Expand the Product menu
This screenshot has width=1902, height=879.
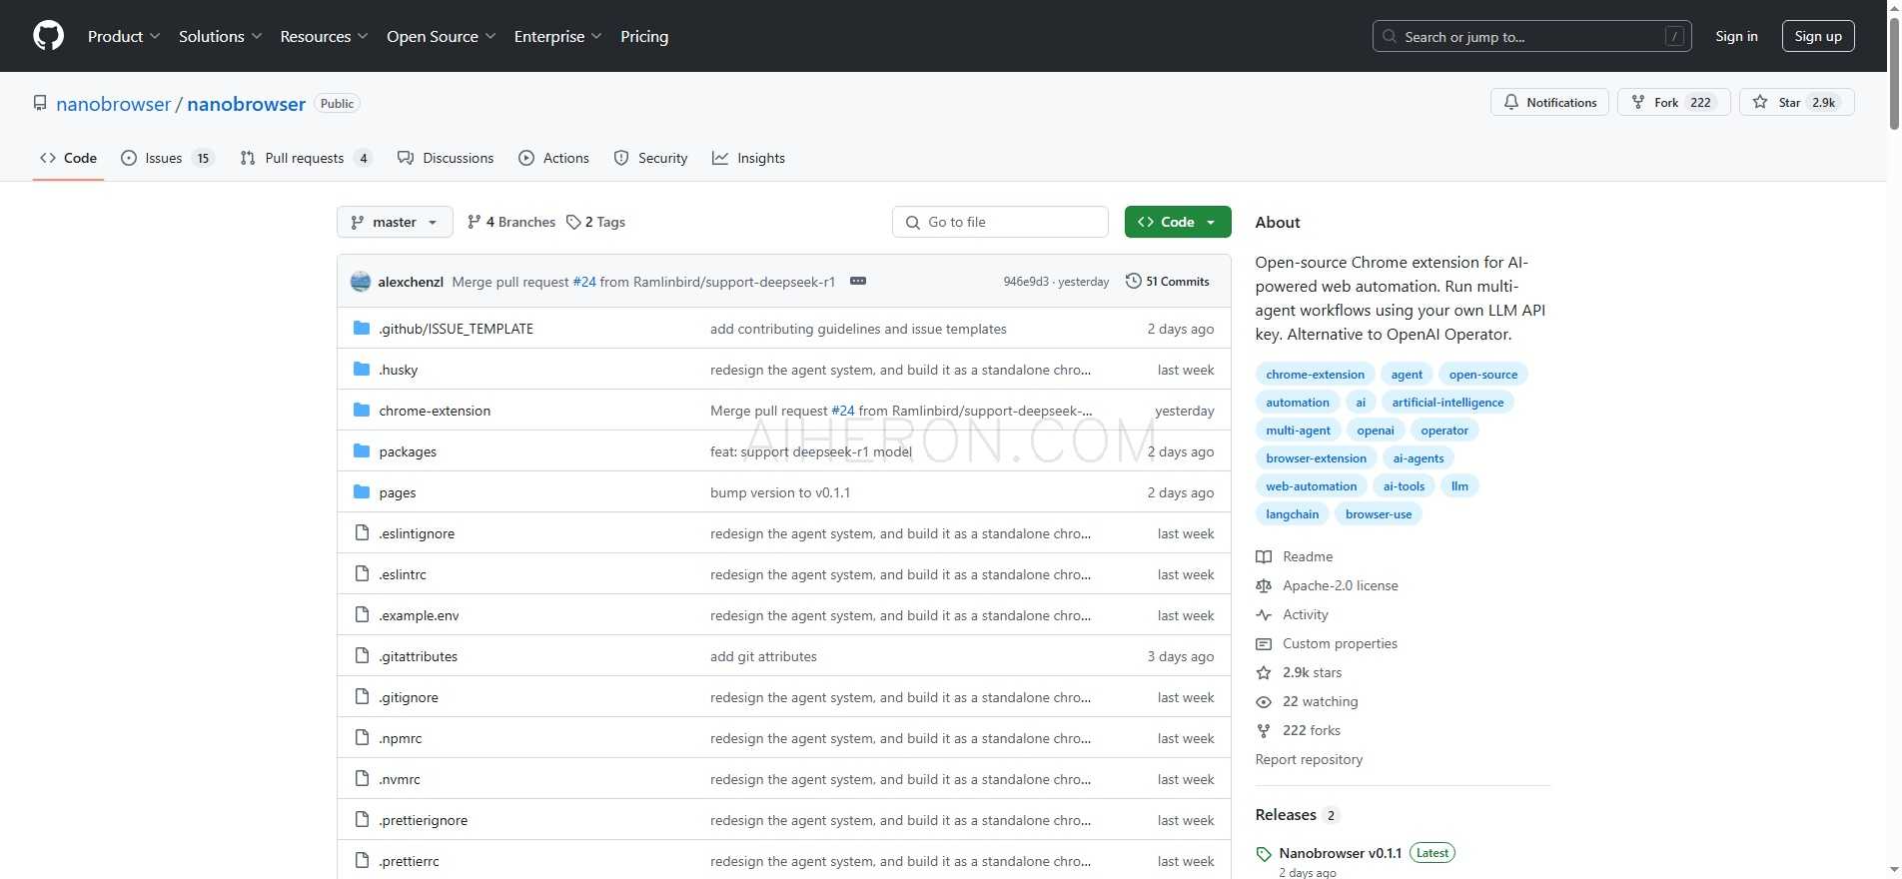(124, 36)
